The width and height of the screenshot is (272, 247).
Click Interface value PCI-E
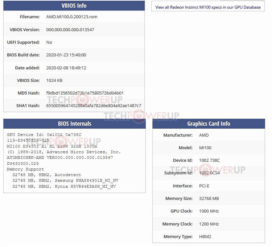pyautogui.click(x=204, y=186)
